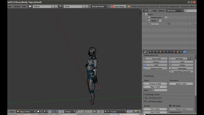
Task: Open the Object menu in 3D header
Action: tap(12, 111)
